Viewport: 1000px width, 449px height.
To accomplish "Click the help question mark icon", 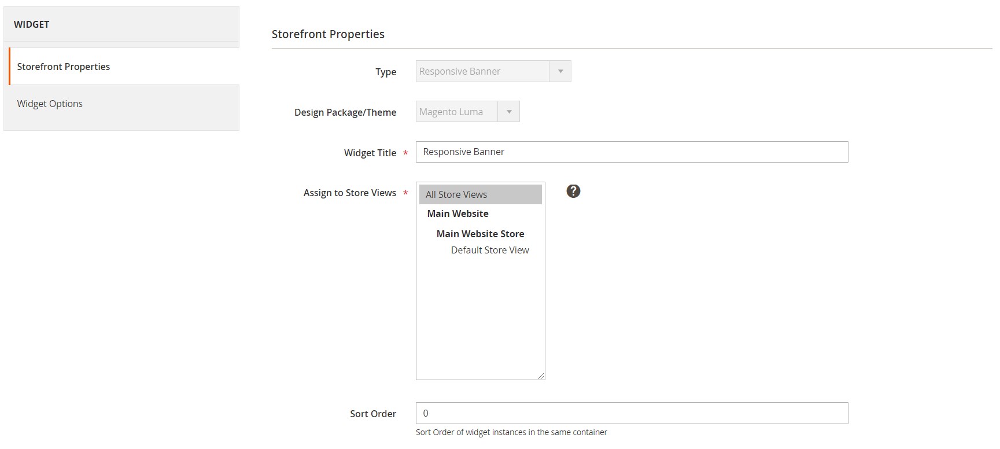I will [x=573, y=192].
